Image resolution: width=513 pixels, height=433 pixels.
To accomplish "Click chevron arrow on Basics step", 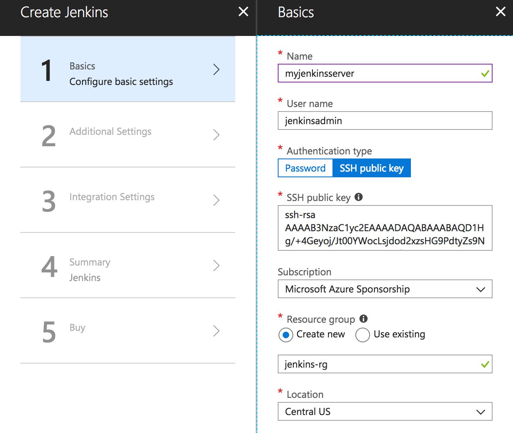I will pos(216,69).
